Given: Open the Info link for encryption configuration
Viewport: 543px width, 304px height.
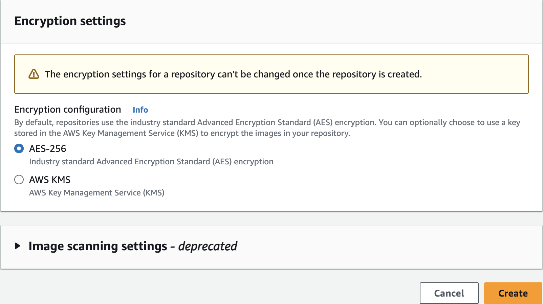Looking at the screenshot, I should pyautogui.click(x=140, y=110).
